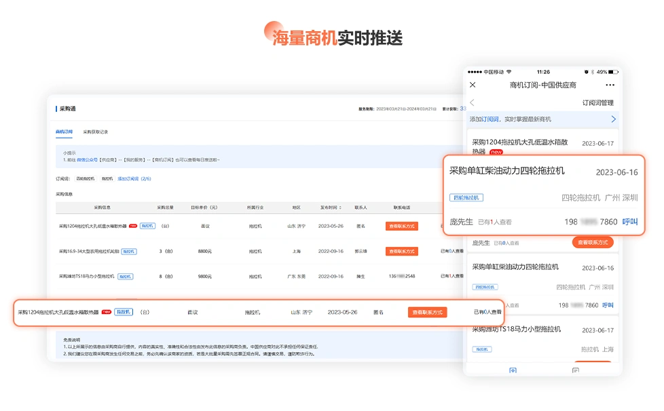The image size is (664, 411).
Task: Close the 商机订阅-中国供应商 mobile page
Action: click(x=473, y=85)
